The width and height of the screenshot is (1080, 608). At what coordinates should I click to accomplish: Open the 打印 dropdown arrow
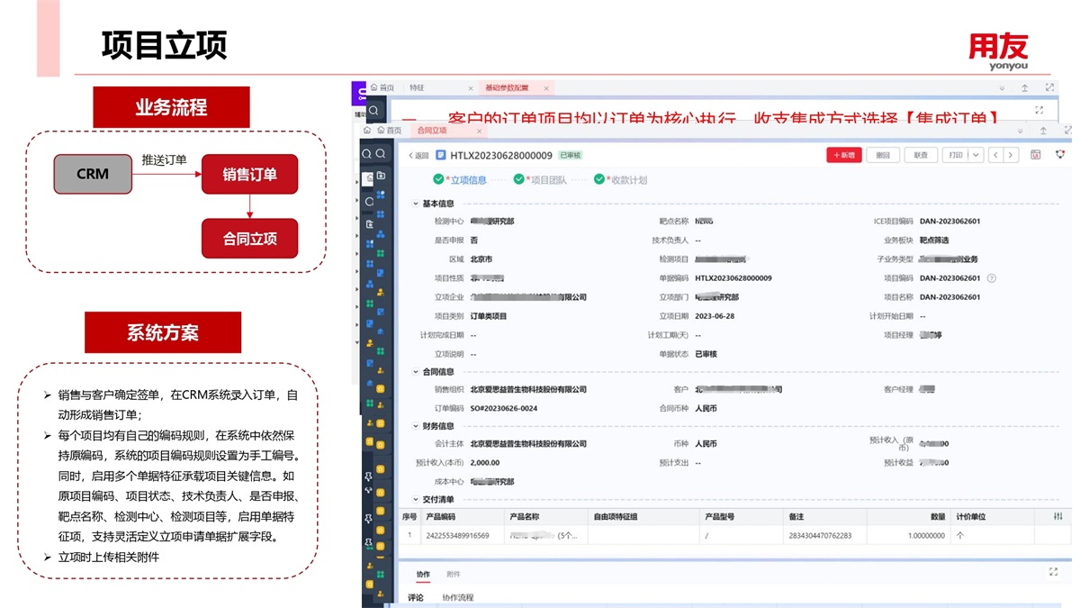point(976,155)
